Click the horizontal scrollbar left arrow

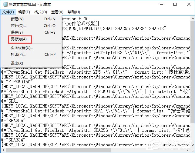tap(3, 150)
